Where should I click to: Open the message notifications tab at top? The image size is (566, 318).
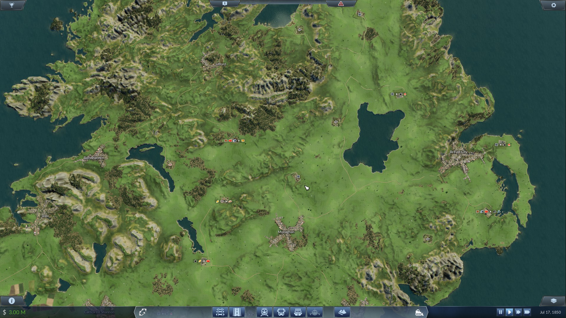(225, 4)
